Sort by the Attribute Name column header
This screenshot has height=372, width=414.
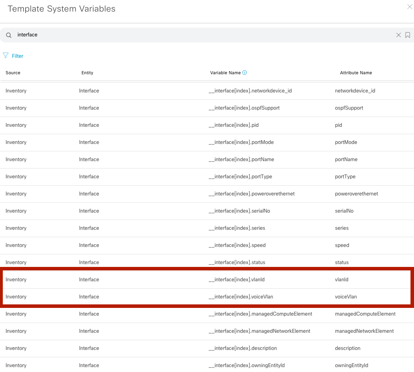pyautogui.click(x=356, y=73)
